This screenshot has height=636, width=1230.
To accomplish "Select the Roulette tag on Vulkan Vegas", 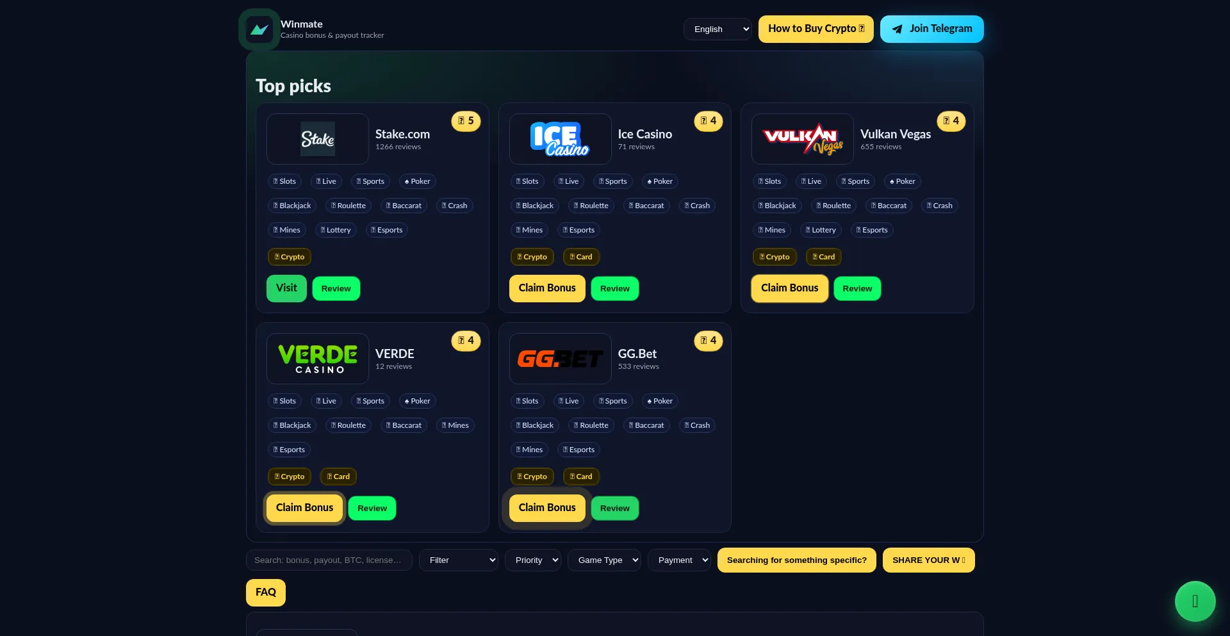I will (x=834, y=206).
